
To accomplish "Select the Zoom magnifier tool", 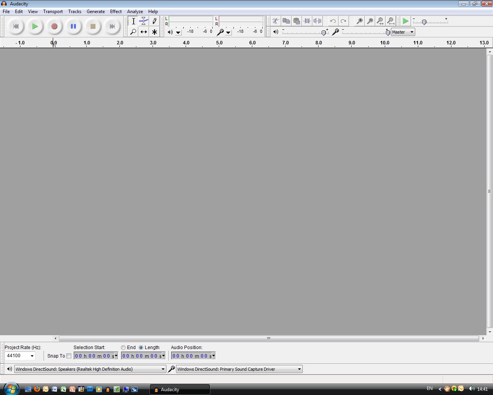I will pos(133,32).
